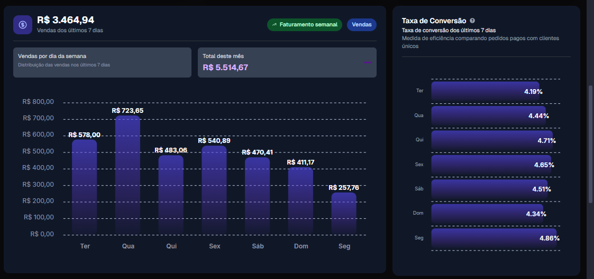This screenshot has height=279, width=594.
Task: Select the Faturamento semanal badge
Action: (x=305, y=25)
